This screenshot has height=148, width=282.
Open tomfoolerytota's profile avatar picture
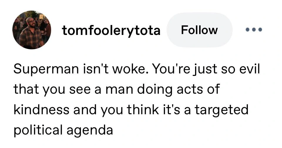pyautogui.click(x=32, y=30)
